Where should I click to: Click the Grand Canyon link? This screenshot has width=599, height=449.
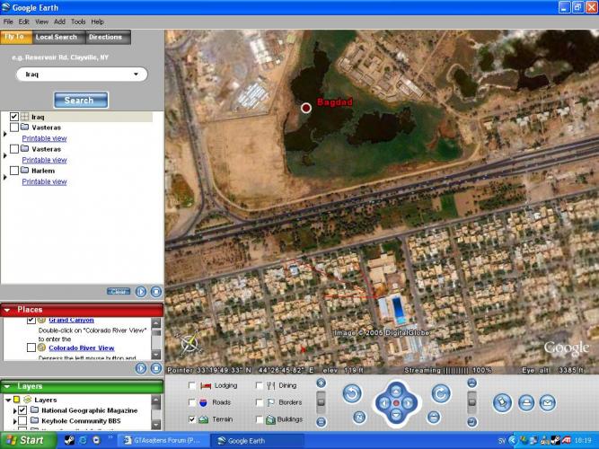(x=71, y=320)
